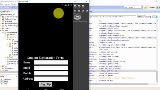This screenshot has width=160, height=90.
Task: Click emulator power button
Action: (83, 6)
